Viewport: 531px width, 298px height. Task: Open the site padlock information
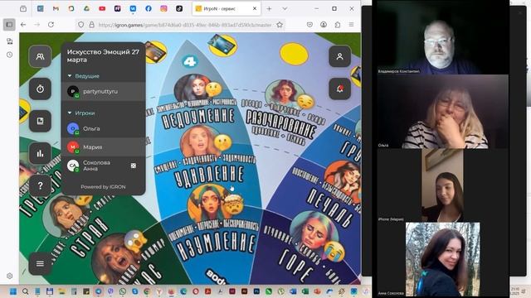pos(91,25)
